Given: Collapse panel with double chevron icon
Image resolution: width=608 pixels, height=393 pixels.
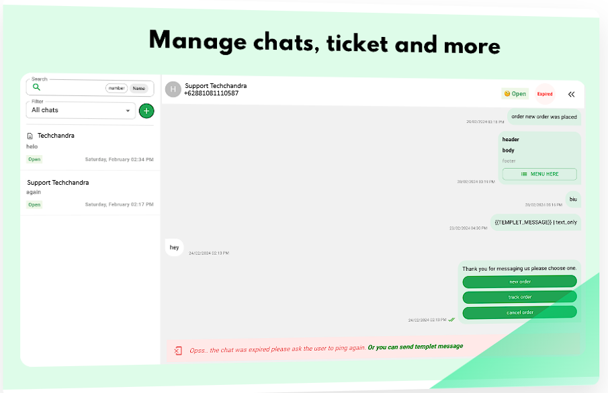Looking at the screenshot, I should coord(571,94).
